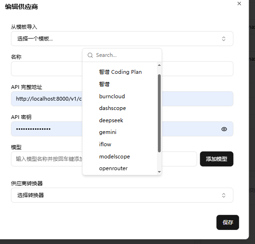Choose openrouter template option
Screen dimensions: 255x244
point(120,168)
